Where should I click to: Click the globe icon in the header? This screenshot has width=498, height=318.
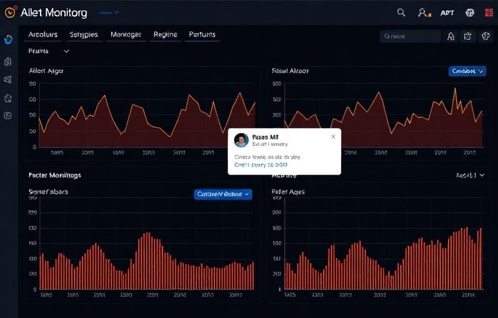point(470,12)
